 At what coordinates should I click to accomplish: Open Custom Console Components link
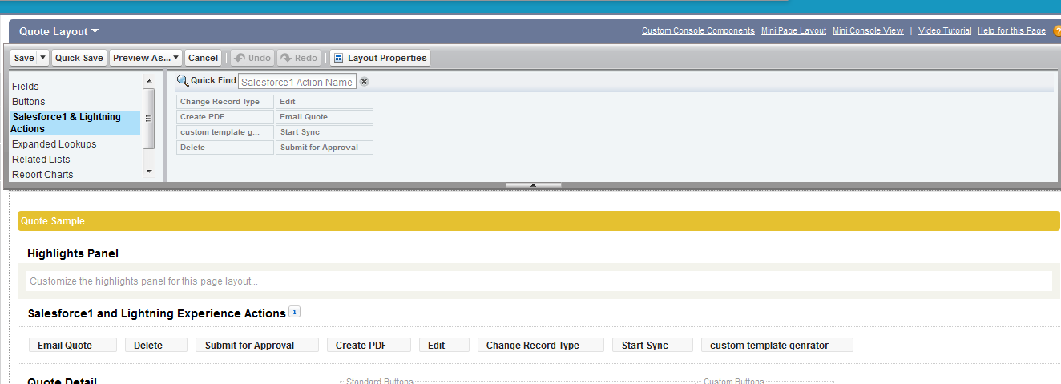[698, 31]
